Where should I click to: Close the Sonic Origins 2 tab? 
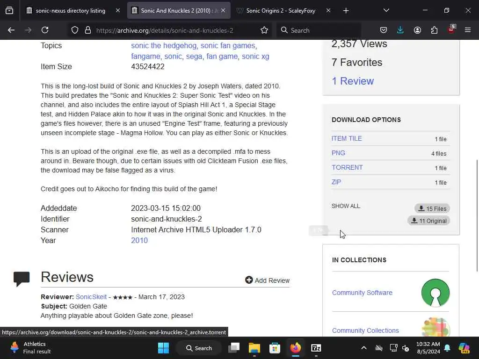(328, 11)
